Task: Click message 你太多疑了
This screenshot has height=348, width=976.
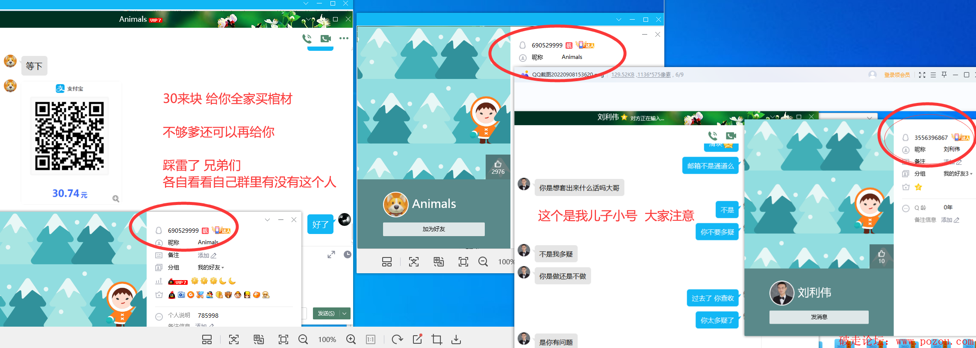Action: pos(717,320)
